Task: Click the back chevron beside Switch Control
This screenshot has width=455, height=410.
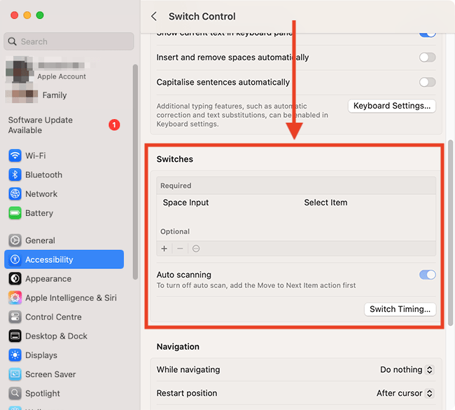Action: point(154,16)
